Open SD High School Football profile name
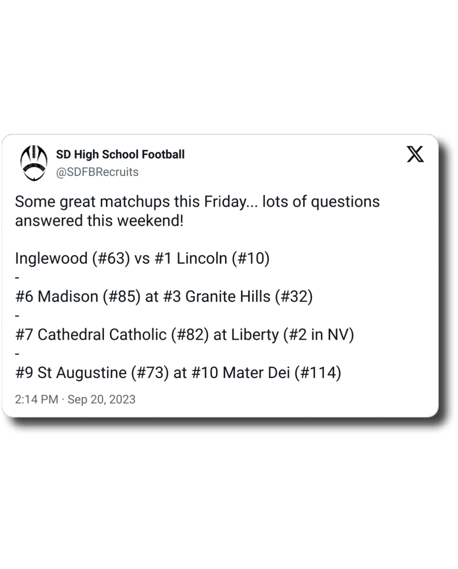The height and width of the screenshot is (569, 458). point(120,154)
